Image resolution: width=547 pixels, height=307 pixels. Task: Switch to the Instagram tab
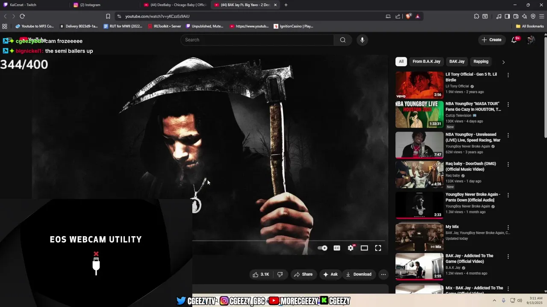[105, 5]
